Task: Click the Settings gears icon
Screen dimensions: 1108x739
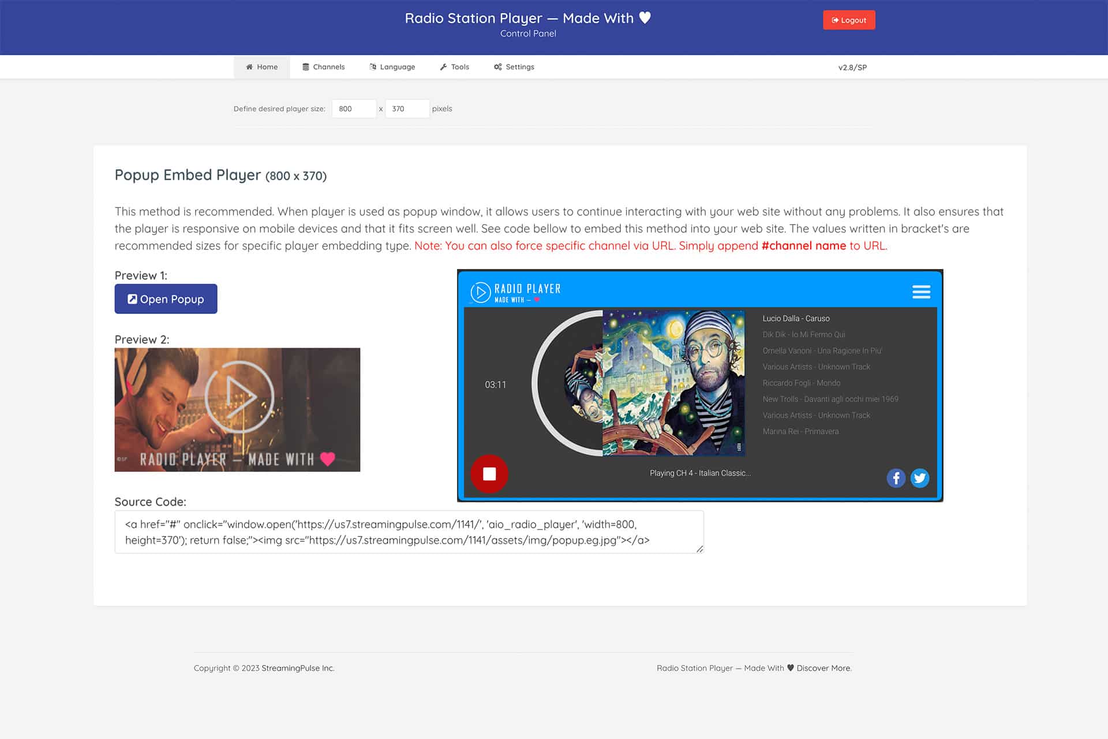Action: pyautogui.click(x=498, y=67)
